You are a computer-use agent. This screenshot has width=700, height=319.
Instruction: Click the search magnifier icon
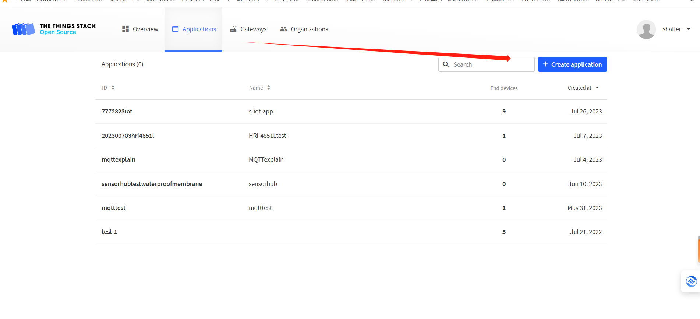click(x=446, y=64)
